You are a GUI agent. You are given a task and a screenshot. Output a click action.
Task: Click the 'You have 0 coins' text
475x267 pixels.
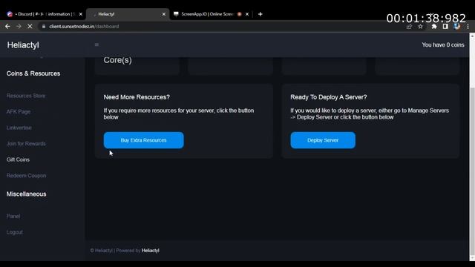point(443,44)
